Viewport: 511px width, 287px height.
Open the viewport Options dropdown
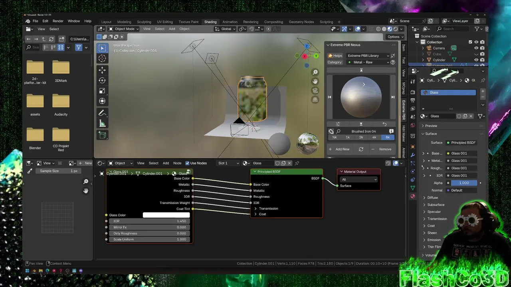[x=396, y=37]
